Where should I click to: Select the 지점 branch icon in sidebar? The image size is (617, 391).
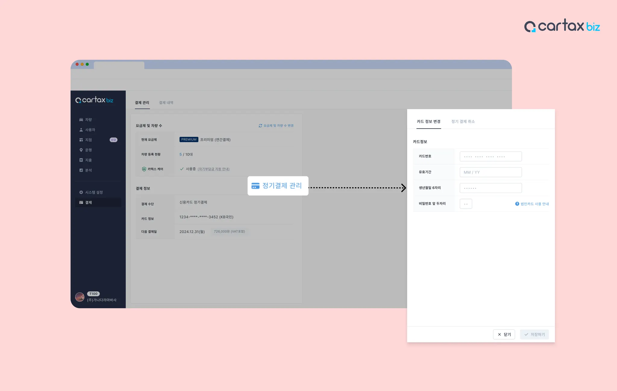tap(81, 140)
